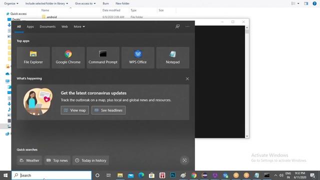Open the Windows Start menu

5,175
